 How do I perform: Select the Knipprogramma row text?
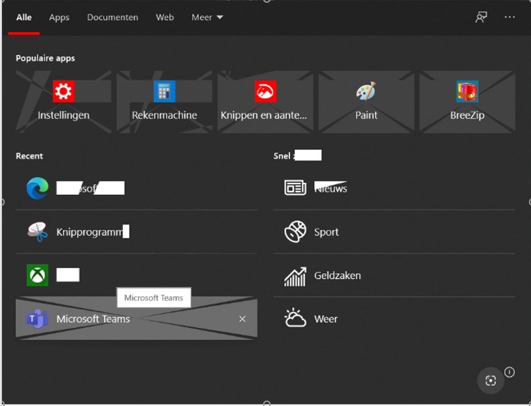pyautogui.click(x=93, y=232)
